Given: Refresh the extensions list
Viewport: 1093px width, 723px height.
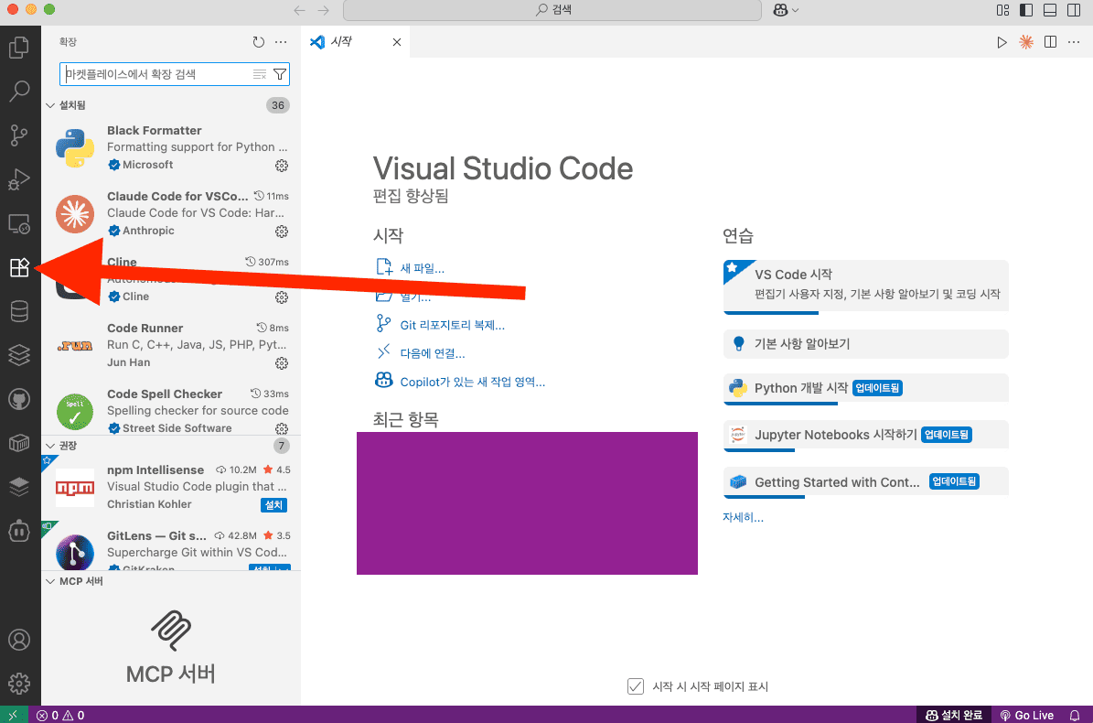Looking at the screenshot, I should pyautogui.click(x=259, y=42).
